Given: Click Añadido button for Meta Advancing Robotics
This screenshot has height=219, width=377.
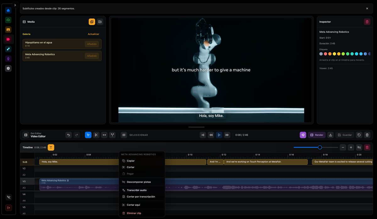Looking at the screenshot, I should 92,56.
